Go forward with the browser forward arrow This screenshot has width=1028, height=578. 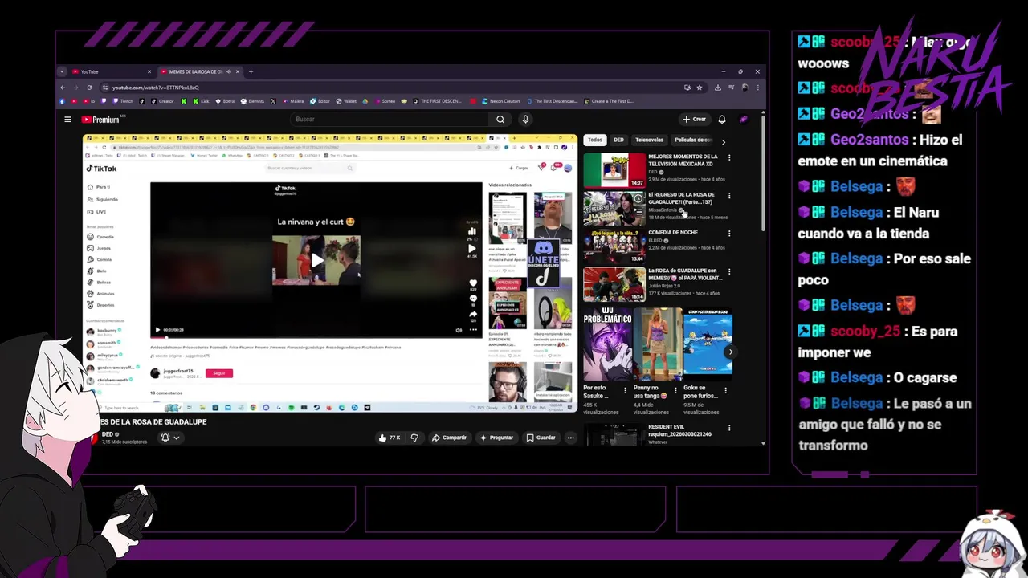click(x=75, y=88)
